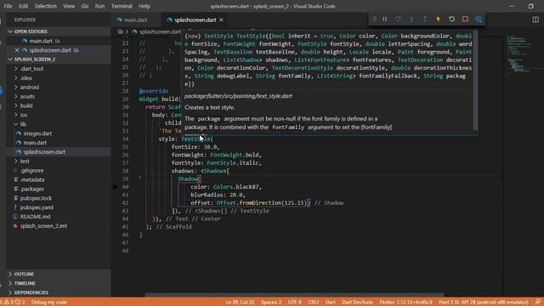Viewport: 544px width, 306px height.
Task: Open main.dart under the lib folder
Action: tap(59, 143)
